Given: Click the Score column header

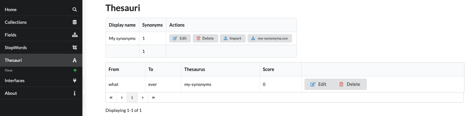Looking at the screenshot, I should coord(280,69).
